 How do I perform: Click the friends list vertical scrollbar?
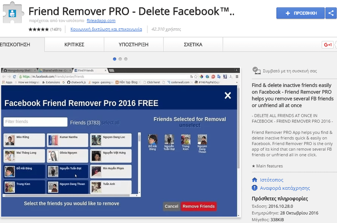pyautogui.click(x=139, y=163)
